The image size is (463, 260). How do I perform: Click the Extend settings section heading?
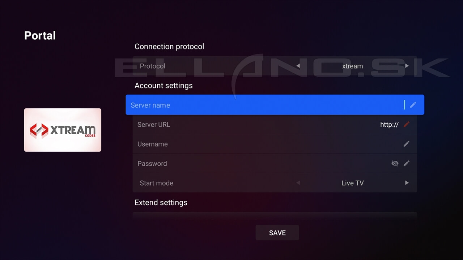pyautogui.click(x=161, y=203)
